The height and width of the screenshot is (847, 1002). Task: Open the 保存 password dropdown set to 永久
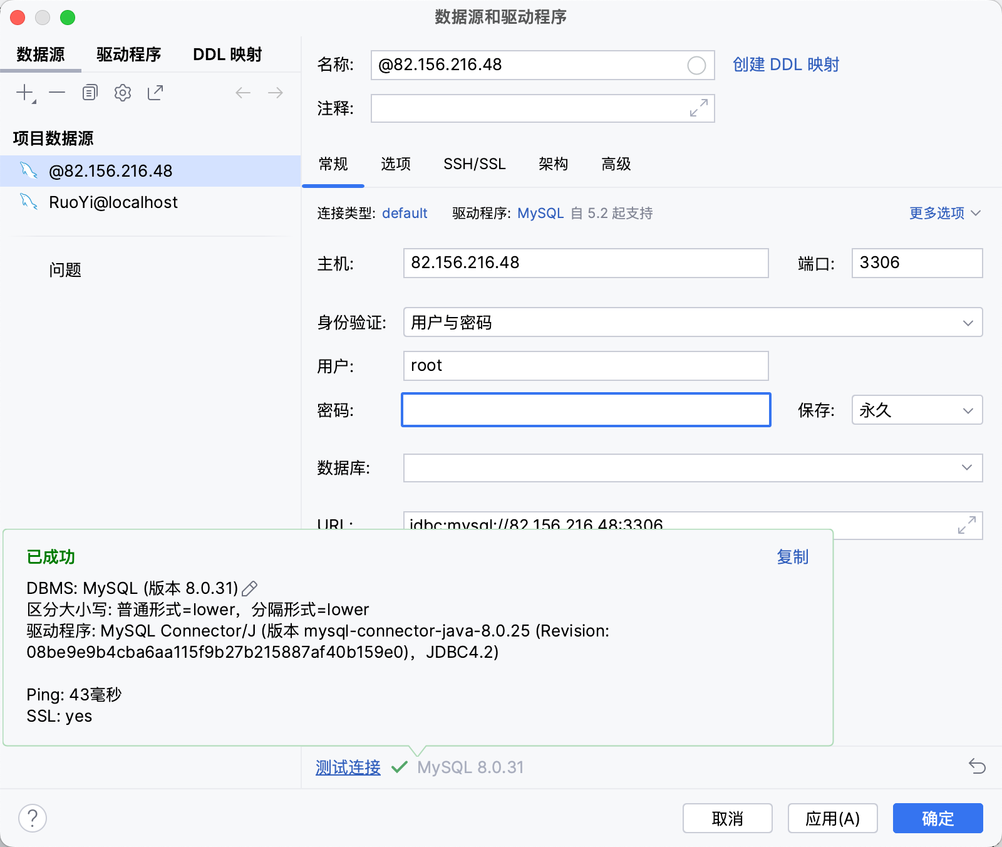coord(917,410)
